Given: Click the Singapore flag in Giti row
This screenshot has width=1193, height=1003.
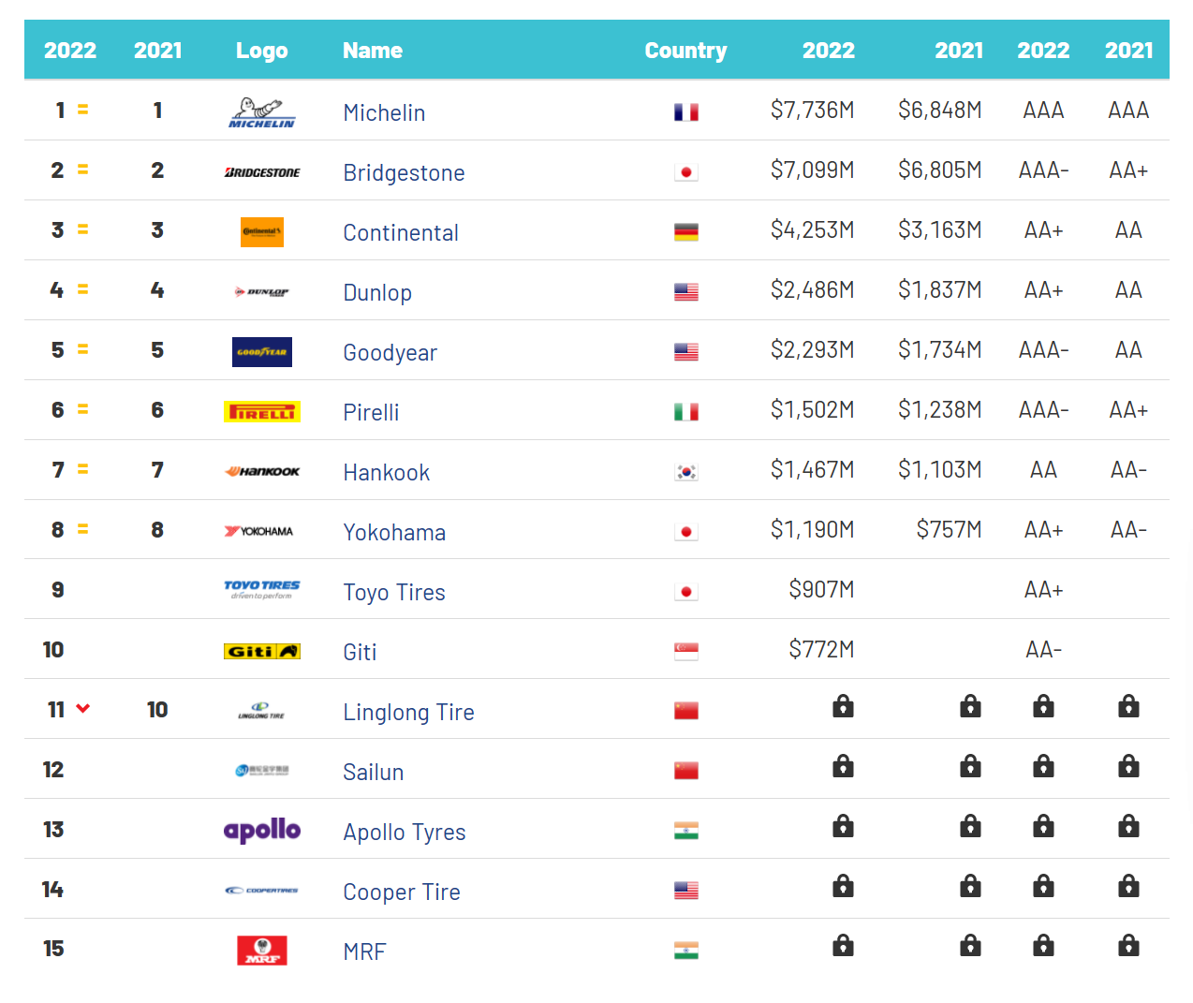Looking at the screenshot, I should click(x=686, y=652).
